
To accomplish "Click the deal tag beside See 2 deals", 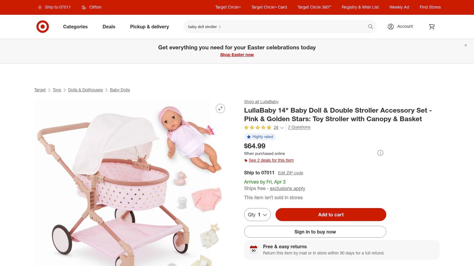I will 245,160.
